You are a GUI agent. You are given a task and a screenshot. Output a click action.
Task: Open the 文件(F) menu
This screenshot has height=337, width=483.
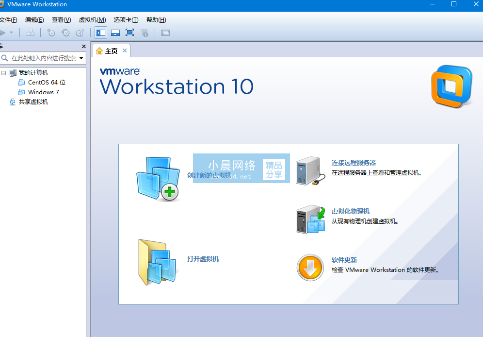pyautogui.click(x=8, y=20)
